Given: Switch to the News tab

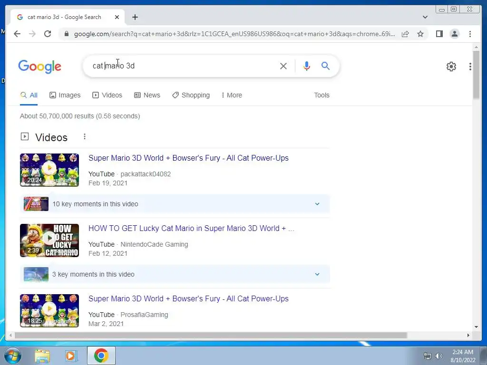Looking at the screenshot, I should (147, 95).
